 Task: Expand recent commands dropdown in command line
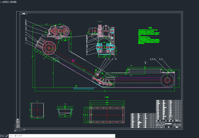[11, 136]
